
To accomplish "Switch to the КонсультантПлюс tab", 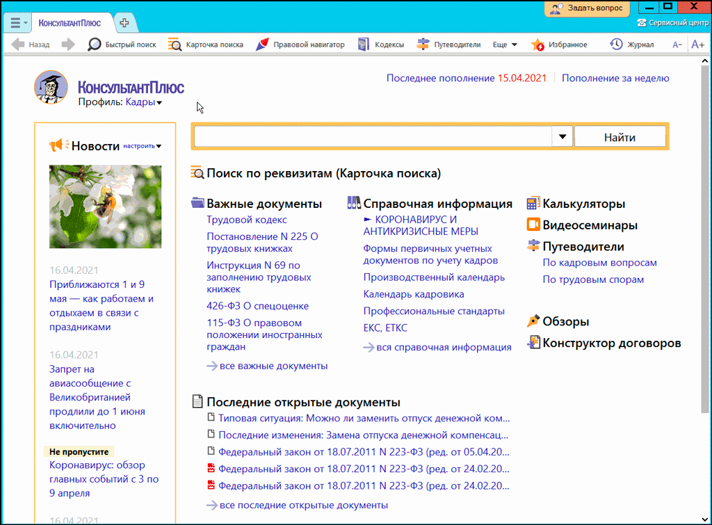I will (x=70, y=23).
